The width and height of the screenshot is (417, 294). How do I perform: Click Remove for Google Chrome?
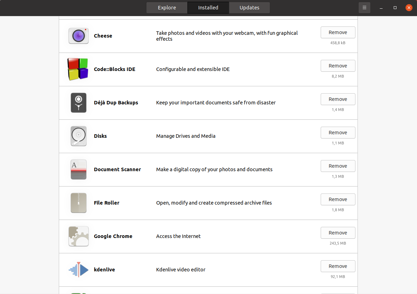(338, 233)
